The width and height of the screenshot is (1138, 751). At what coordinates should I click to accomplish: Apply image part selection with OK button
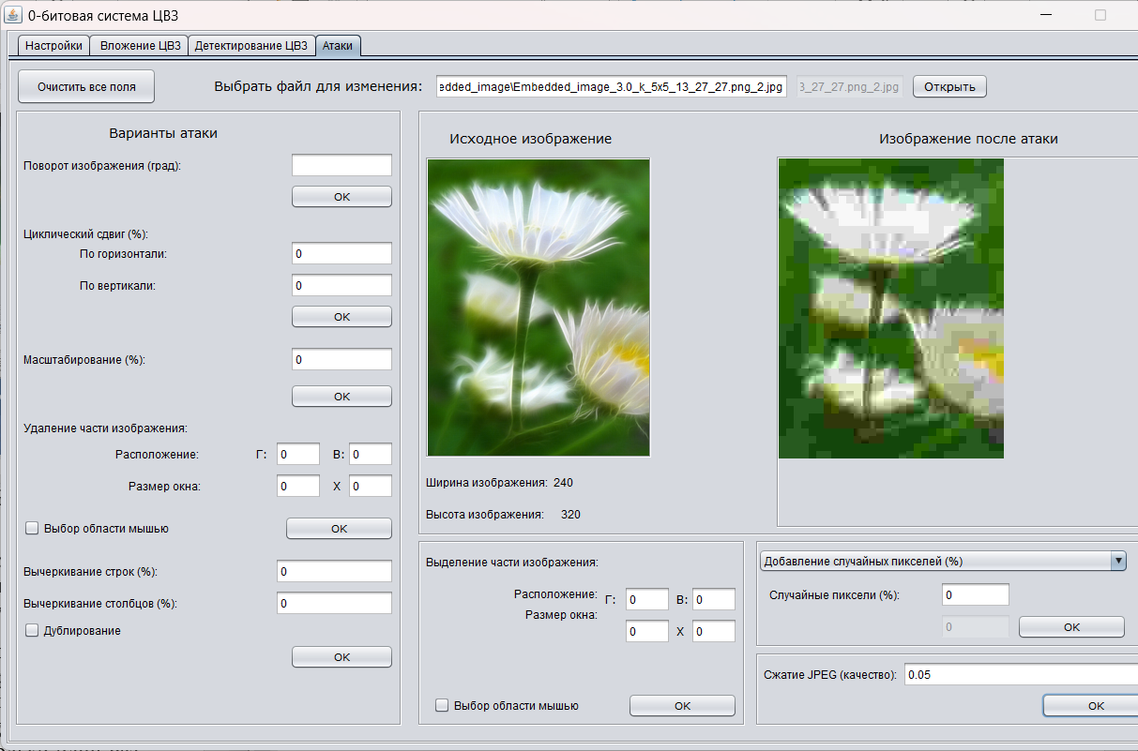[682, 705]
